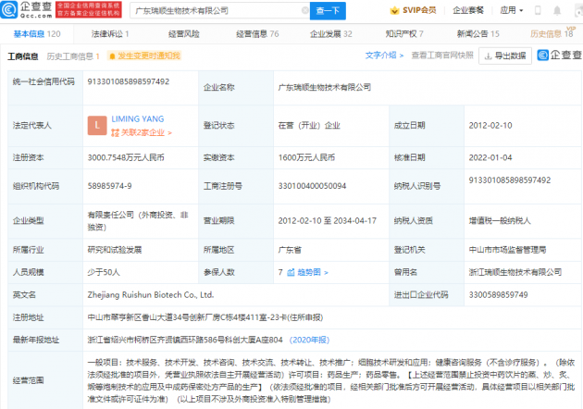Select industry value 研究和试验发展
Image resolution: width=583 pixels, height=409 pixels.
click(x=115, y=250)
